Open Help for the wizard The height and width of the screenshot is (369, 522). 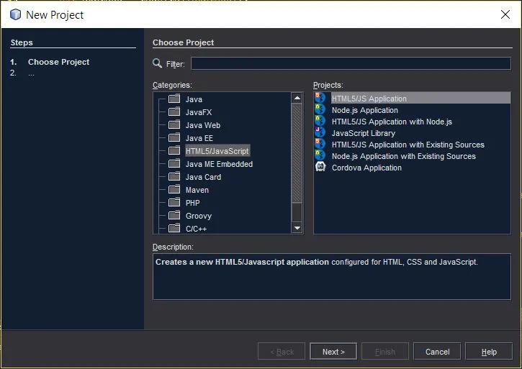[x=489, y=351]
